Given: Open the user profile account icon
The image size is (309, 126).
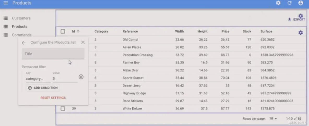Looking at the screenshot, I should tap(301, 3).
